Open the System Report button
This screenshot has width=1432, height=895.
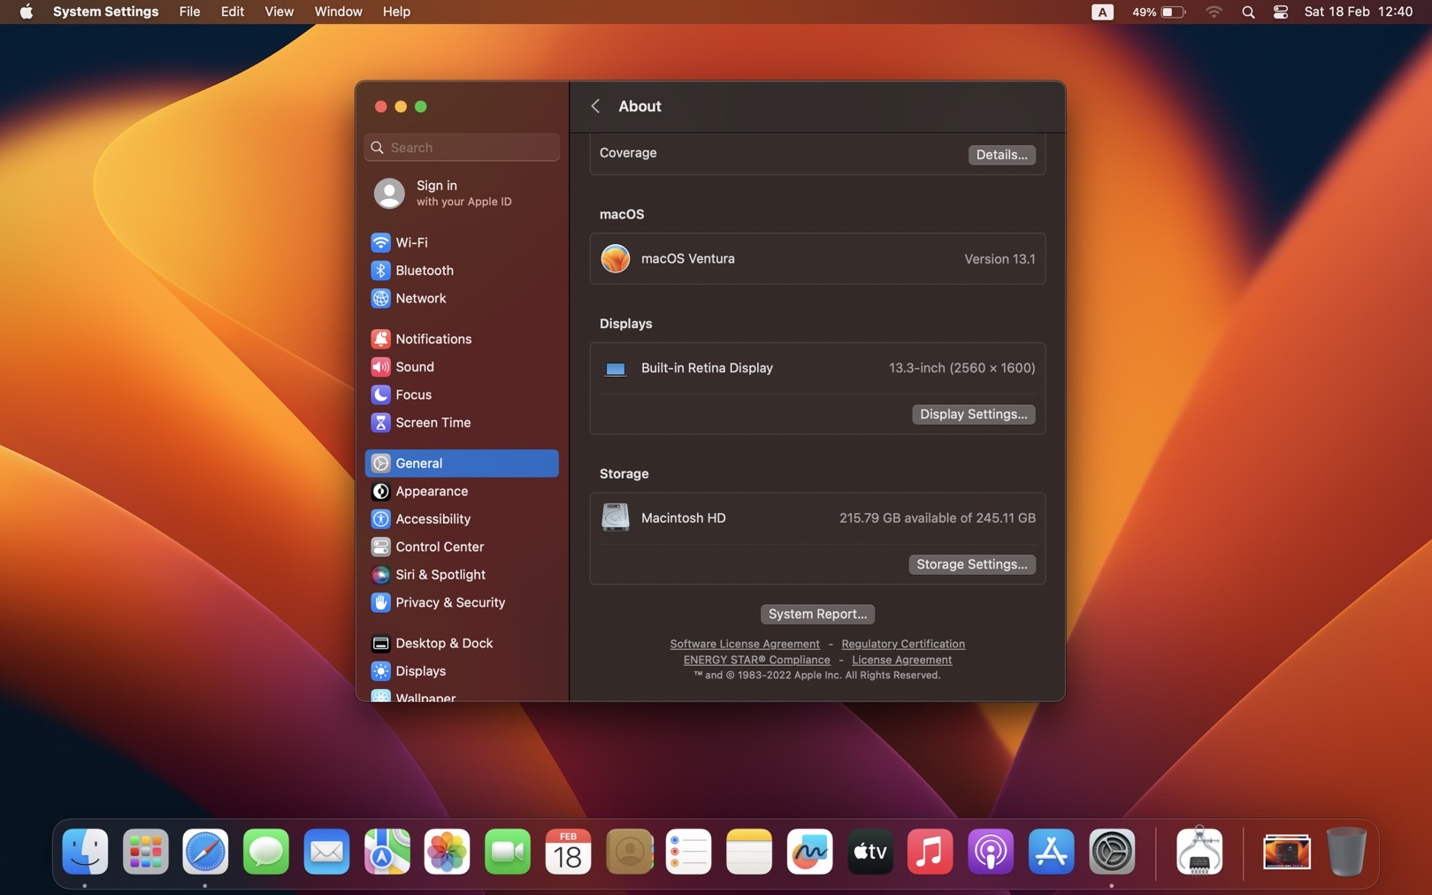pyautogui.click(x=816, y=614)
